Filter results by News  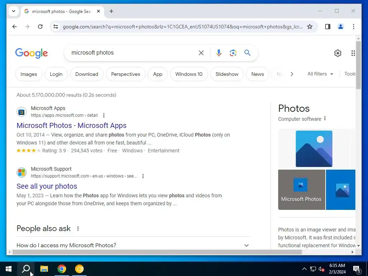(x=257, y=74)
